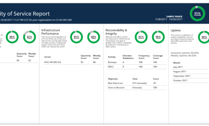Screen dimensions: 209x126
Task: Click the 'Service Report' title text
Action: coord(32,14)
